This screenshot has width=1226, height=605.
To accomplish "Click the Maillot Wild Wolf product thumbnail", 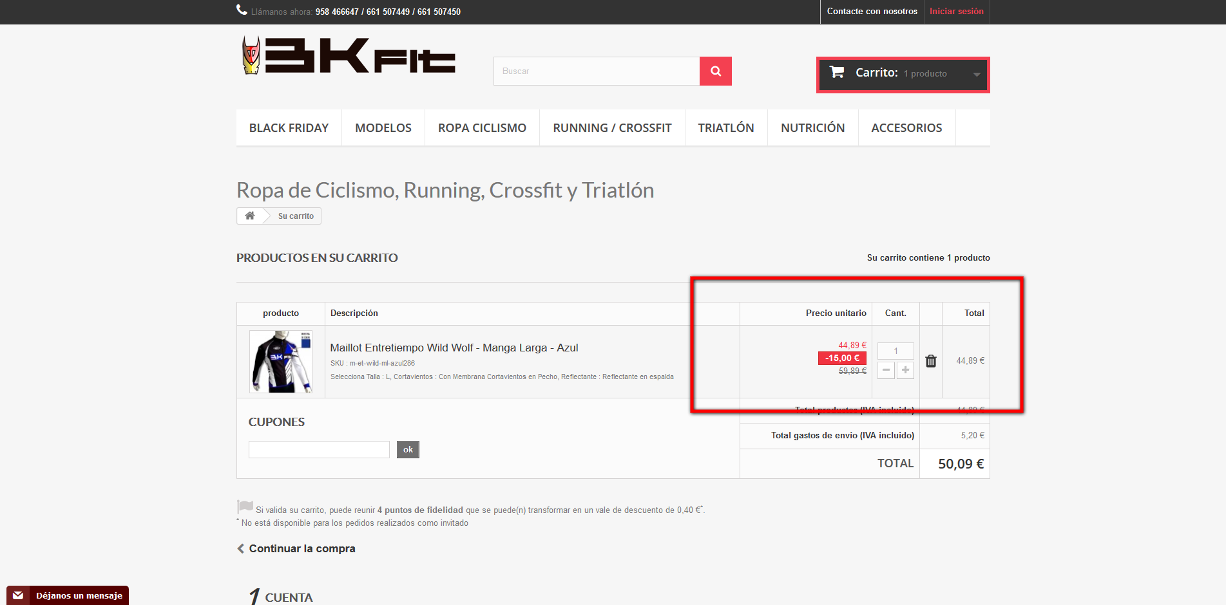I will [x=281, y=362].
